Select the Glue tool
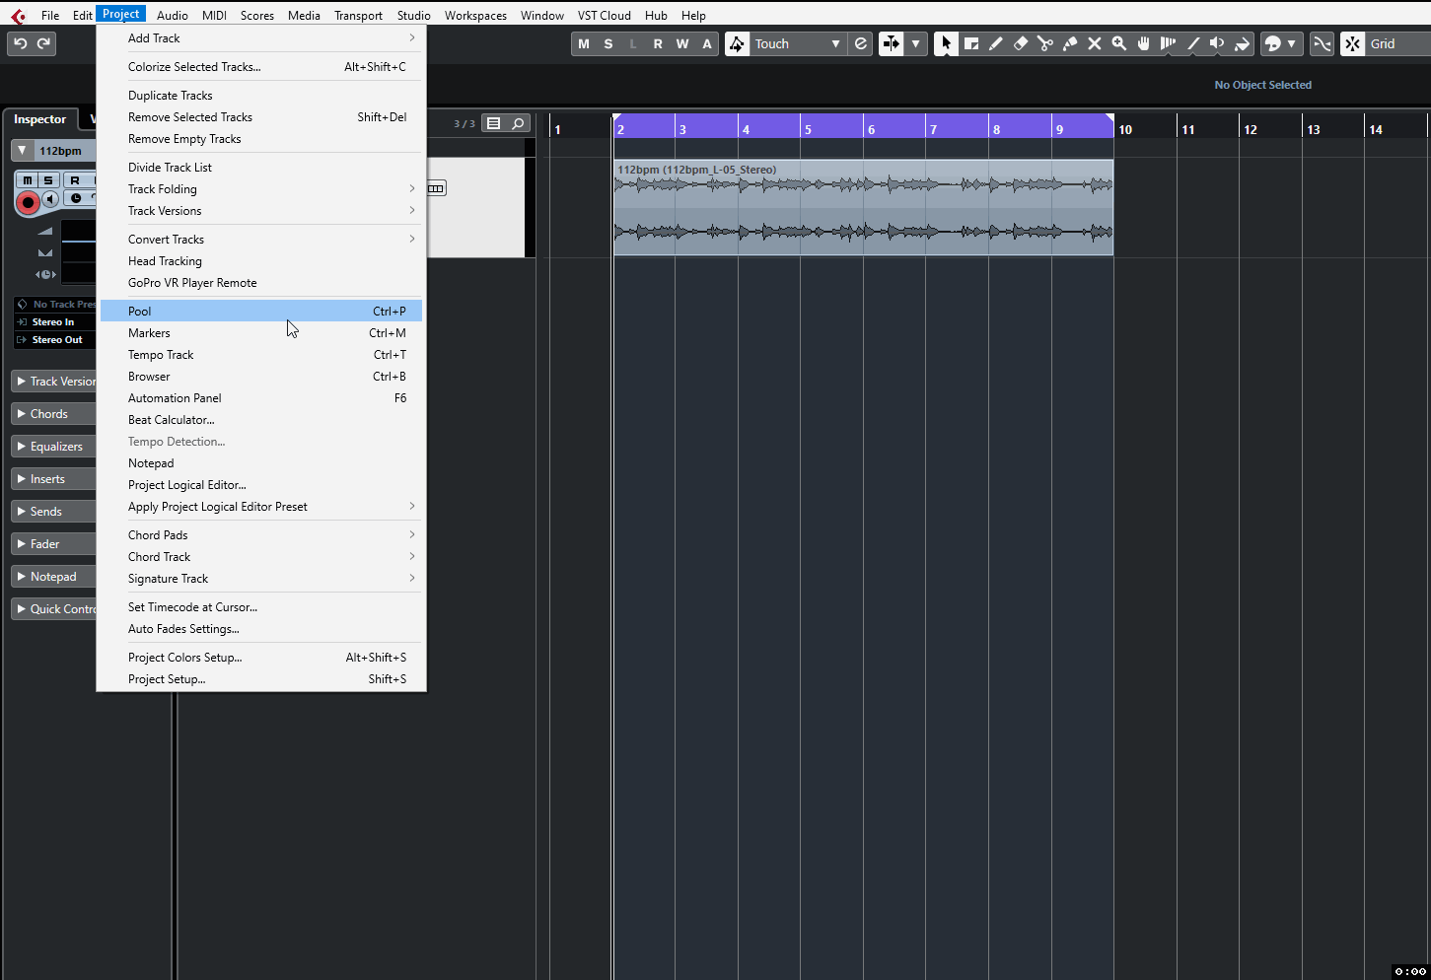Viewport: 1431px width, 980px height. click(x=1070, y=43)
